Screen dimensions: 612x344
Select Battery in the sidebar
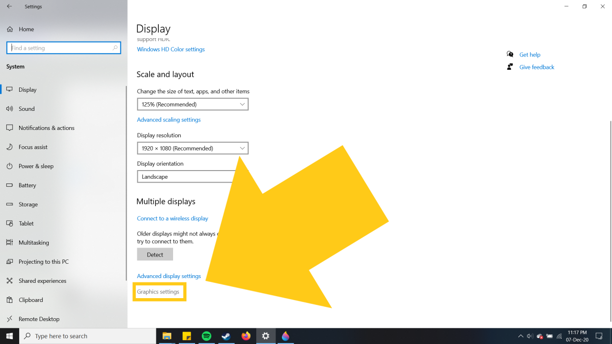[27, 185]
